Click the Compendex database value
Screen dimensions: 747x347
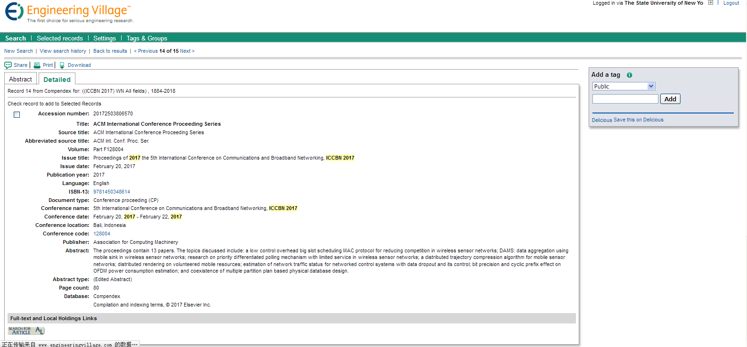tap(107, 297)
